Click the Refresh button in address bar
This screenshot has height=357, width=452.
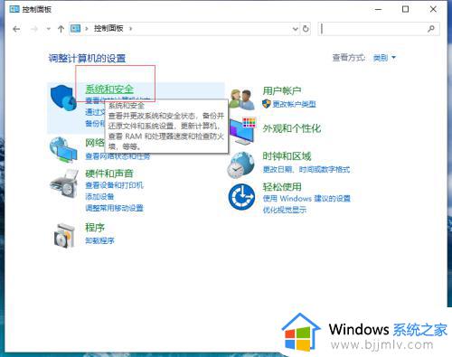(306, 29)
